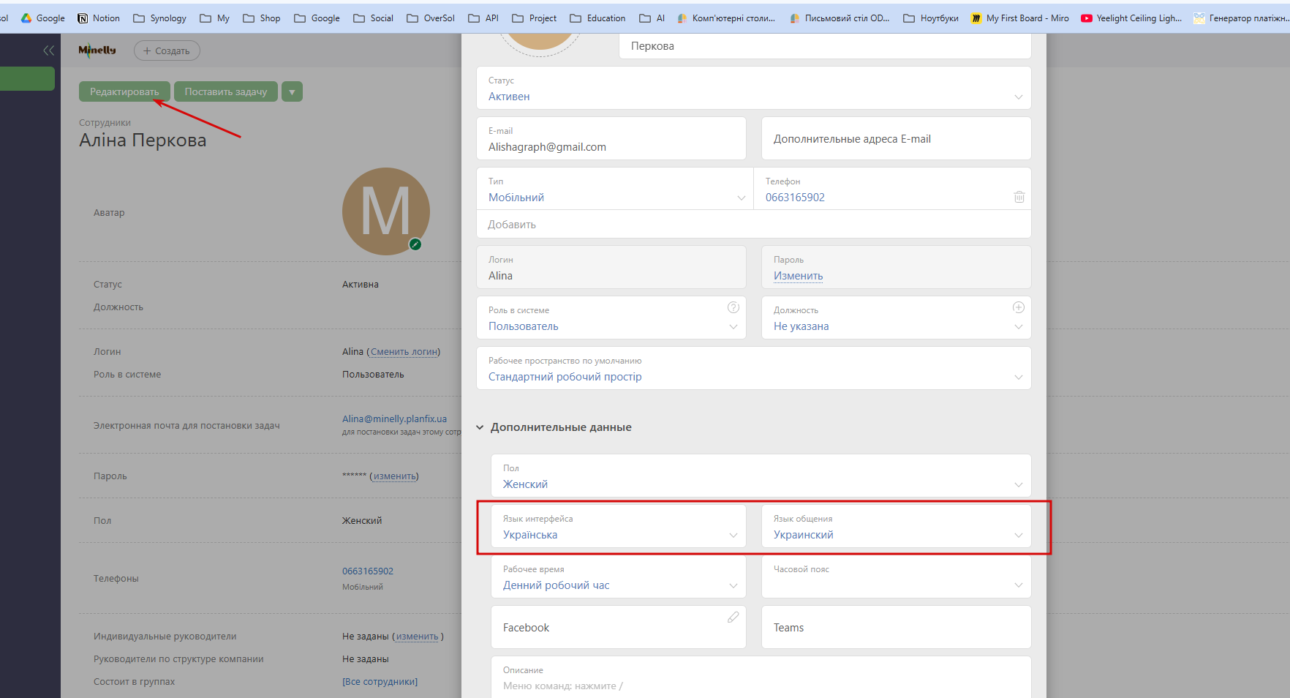This screenshot has width=1290, height=698.
Task: Click green highlighted sidebar item
Action: (27, 79)
